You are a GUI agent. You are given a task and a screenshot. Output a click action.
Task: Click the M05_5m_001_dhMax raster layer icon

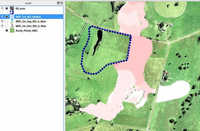tap(12, 17)
